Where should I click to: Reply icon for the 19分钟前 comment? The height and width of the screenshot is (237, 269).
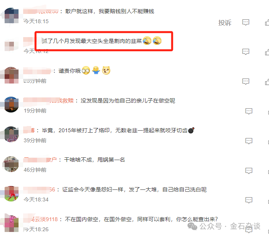coord(249,111)
